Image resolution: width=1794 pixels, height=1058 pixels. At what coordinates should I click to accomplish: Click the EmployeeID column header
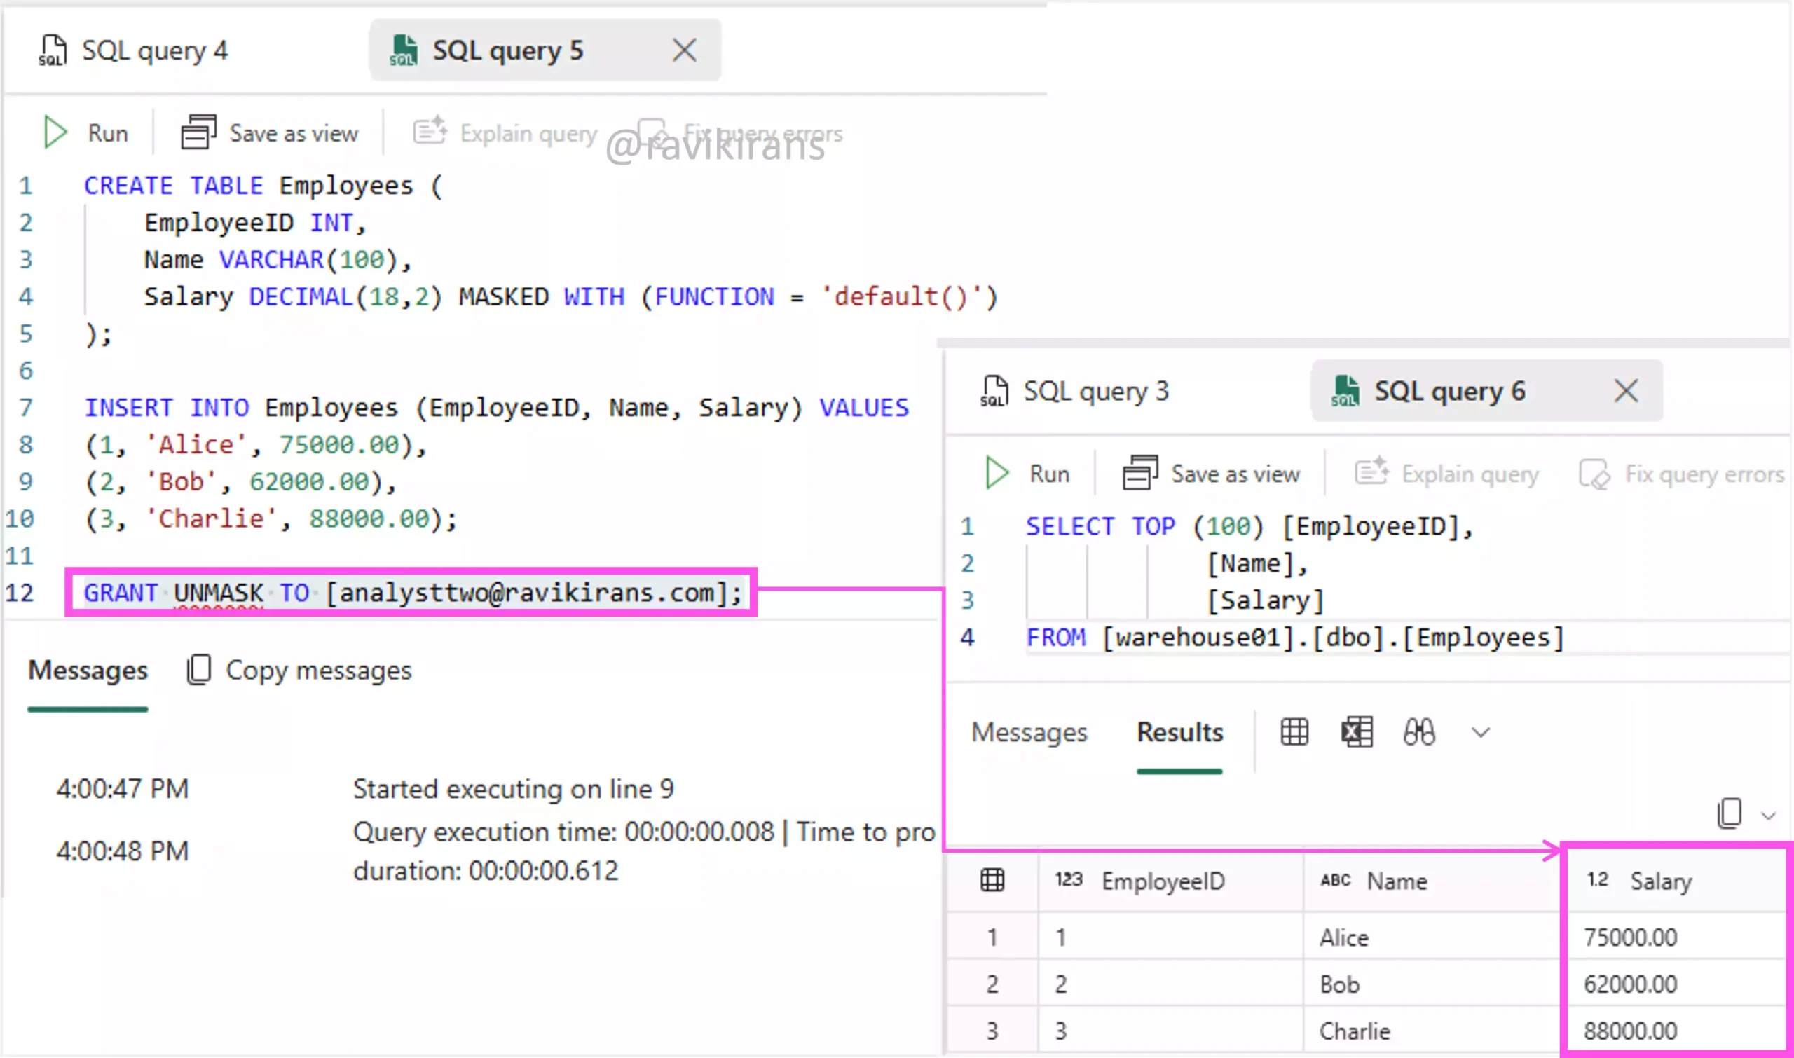click(x=1170, y=881)
